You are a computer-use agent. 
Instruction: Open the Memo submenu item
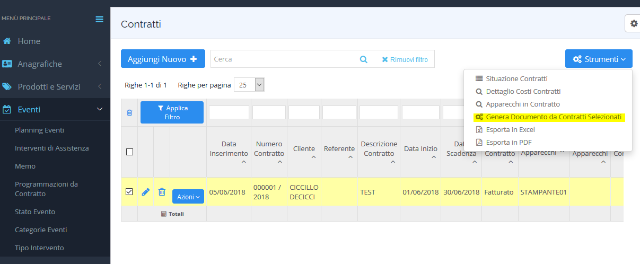click(25, 166)
